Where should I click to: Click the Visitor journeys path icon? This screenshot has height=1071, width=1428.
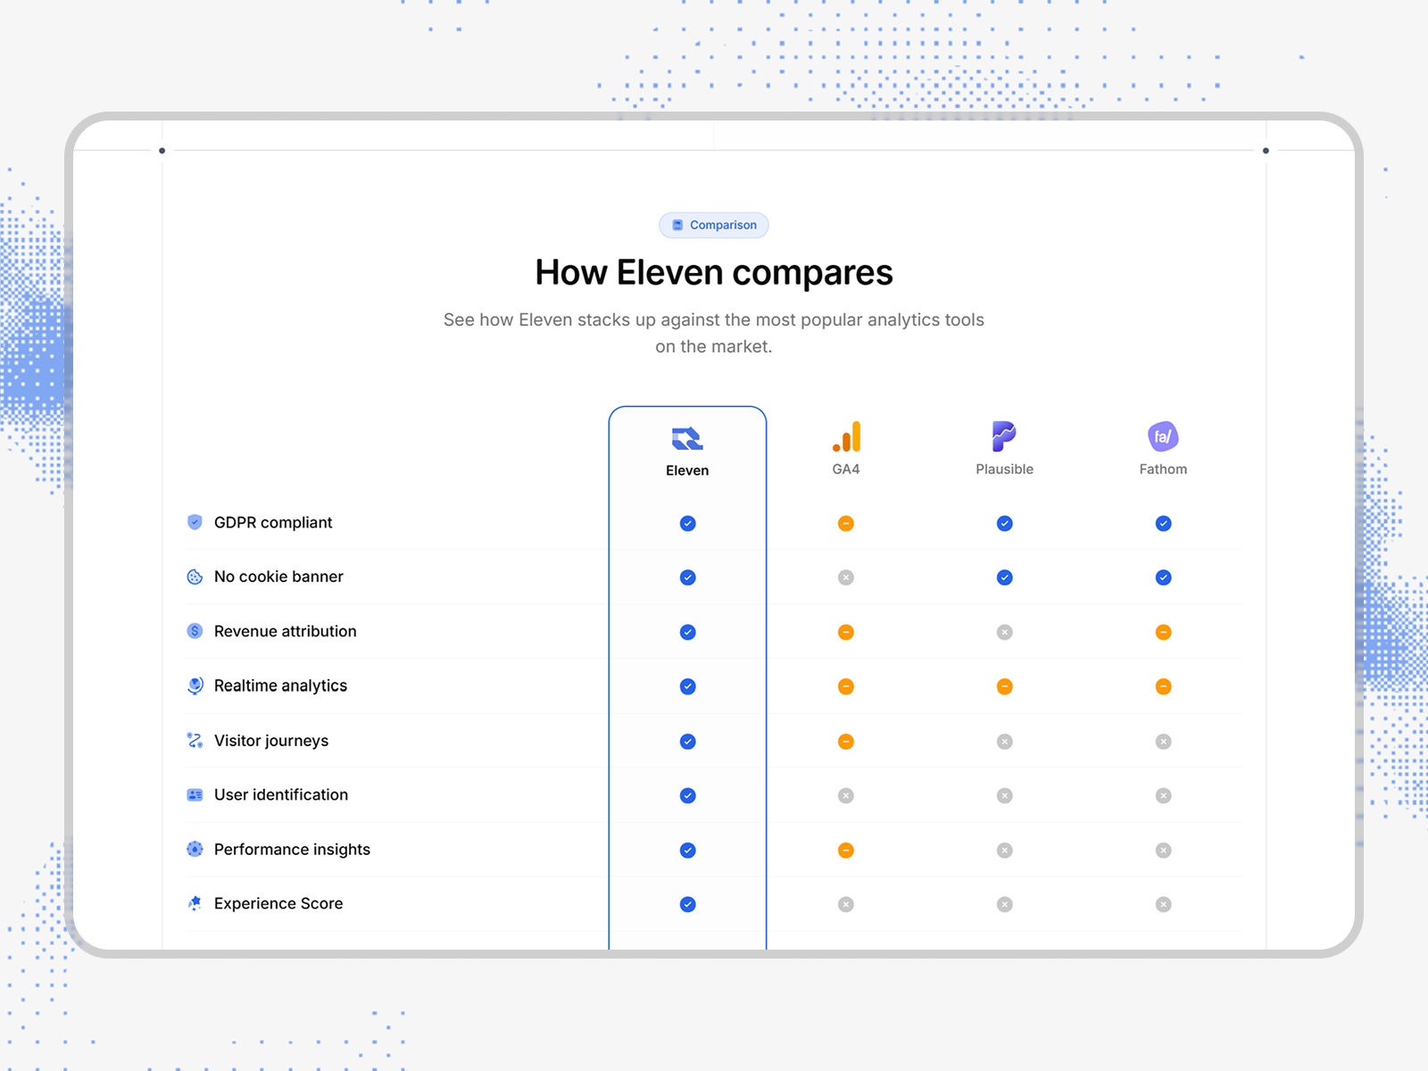coord(195,740)
